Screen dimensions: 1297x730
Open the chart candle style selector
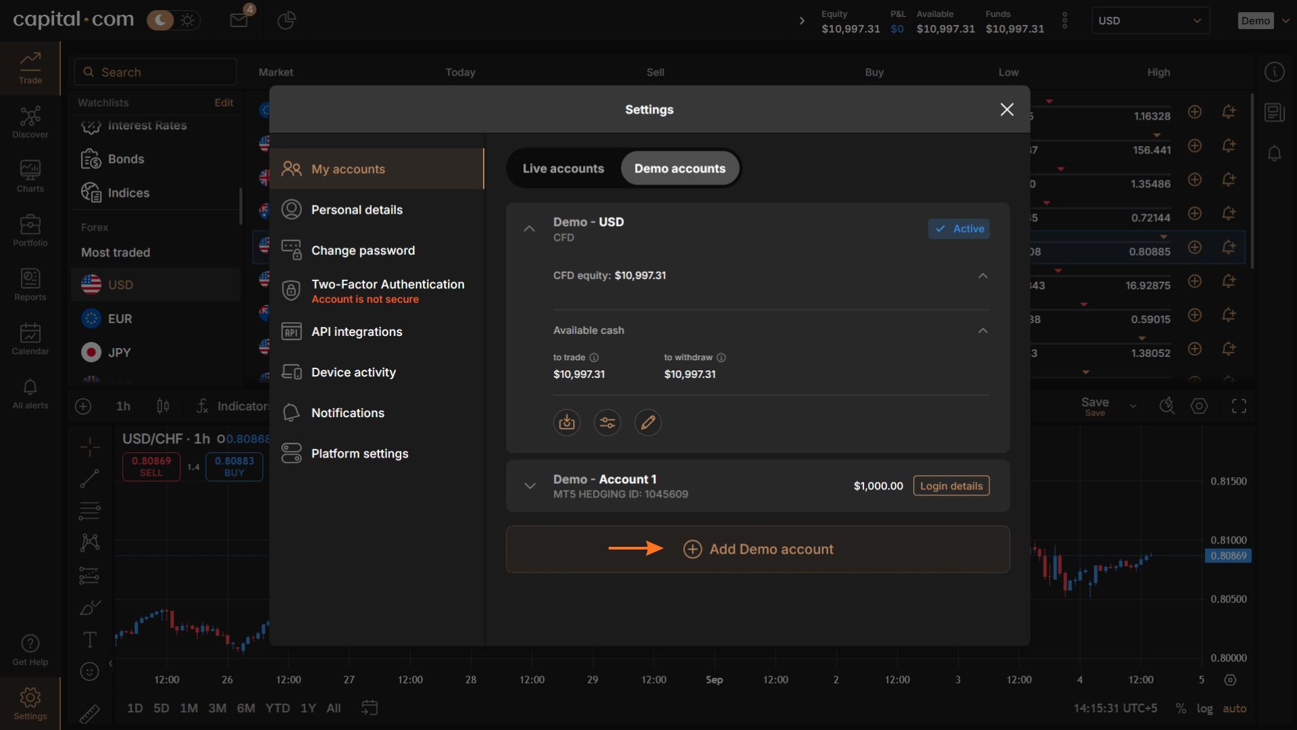[163, 406]
